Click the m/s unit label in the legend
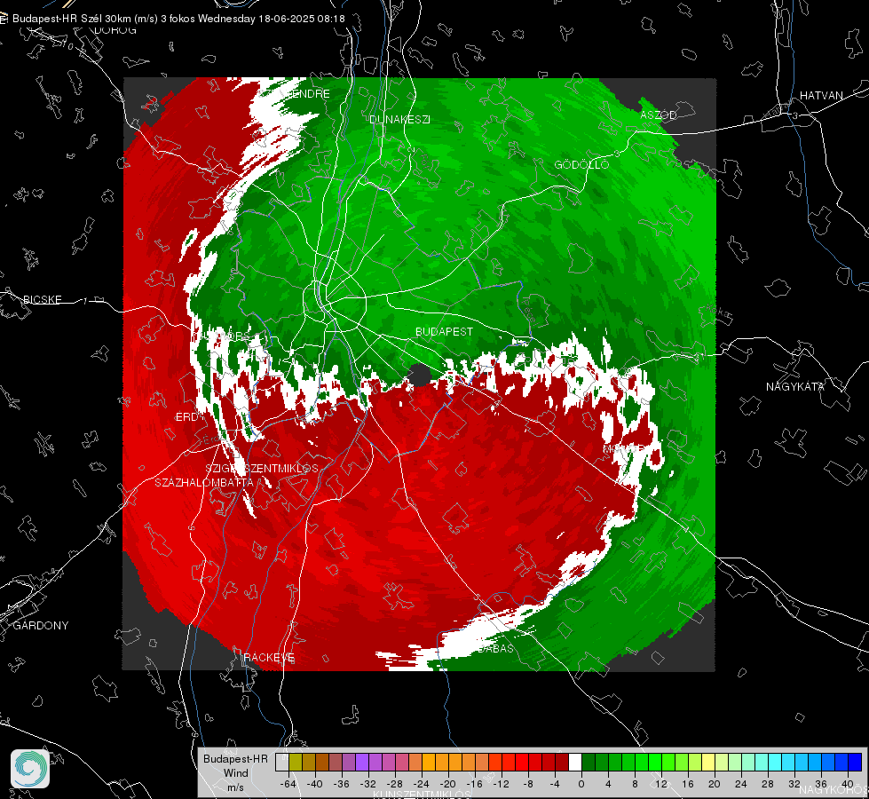Screen dimensions: 869x799 pyautogui.click(x=235, y=787)
